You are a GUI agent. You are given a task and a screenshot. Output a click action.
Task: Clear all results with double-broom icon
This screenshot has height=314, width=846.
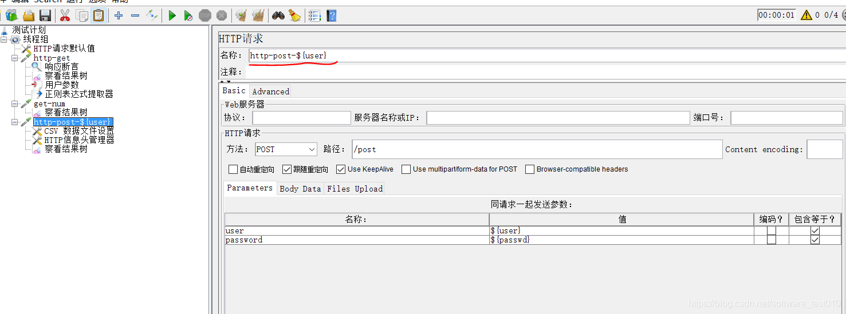258,15
